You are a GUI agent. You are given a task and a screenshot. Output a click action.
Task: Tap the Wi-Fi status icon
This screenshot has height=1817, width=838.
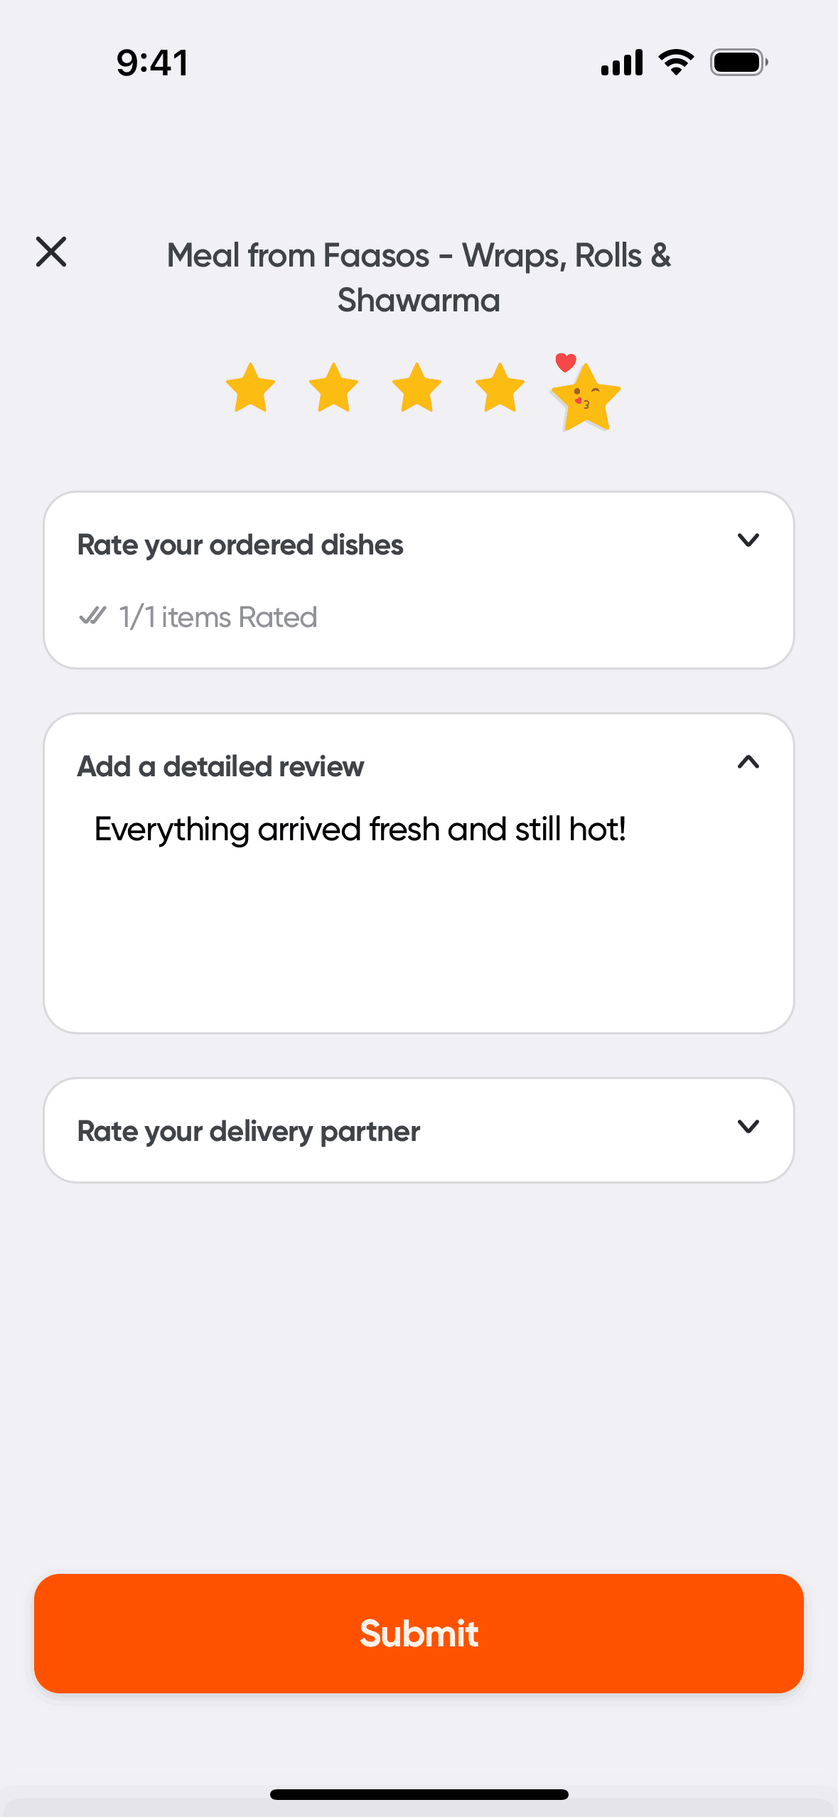point(676,63)
